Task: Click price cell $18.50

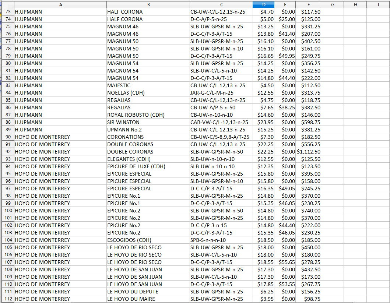Action: 264,240
